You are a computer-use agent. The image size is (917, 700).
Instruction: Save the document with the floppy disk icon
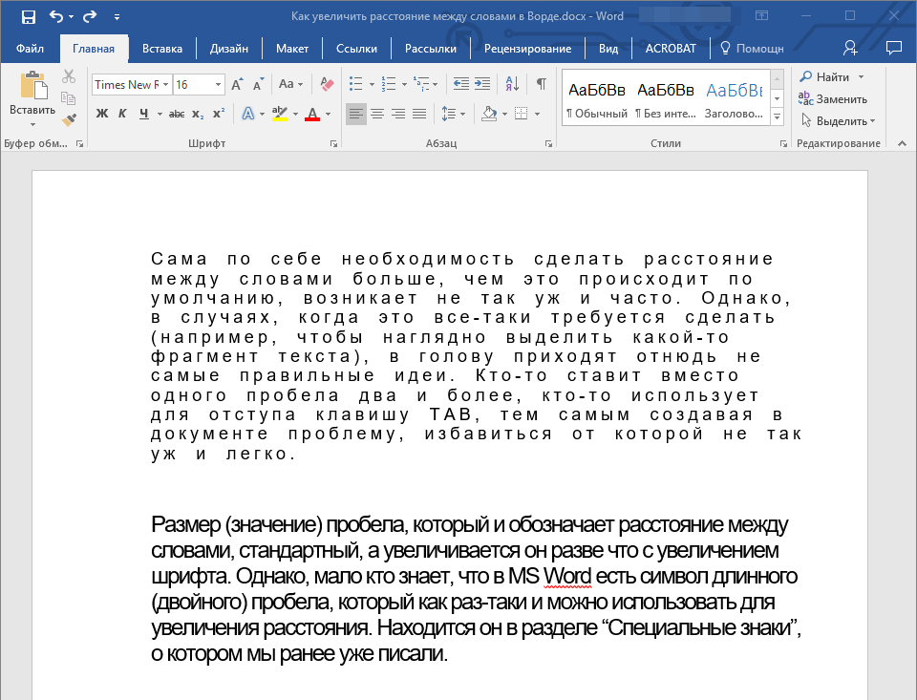[28, 17]
